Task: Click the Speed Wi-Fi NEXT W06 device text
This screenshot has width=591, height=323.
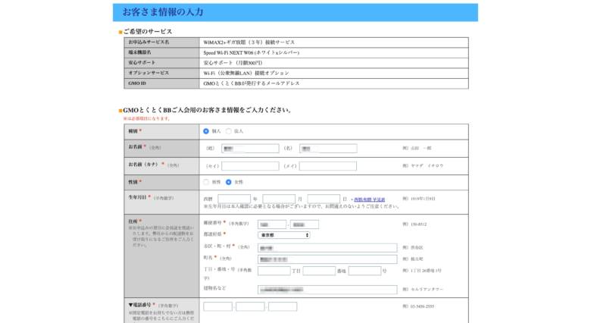Action: [252, 53]
